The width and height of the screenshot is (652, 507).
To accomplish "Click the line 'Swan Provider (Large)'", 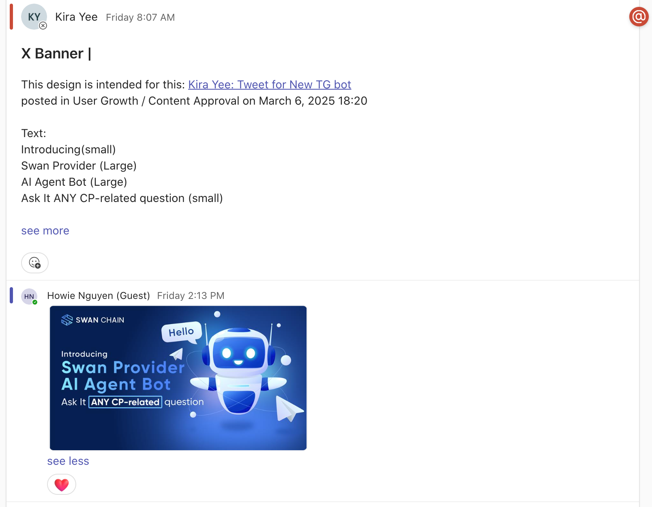I will coord(79,166).
